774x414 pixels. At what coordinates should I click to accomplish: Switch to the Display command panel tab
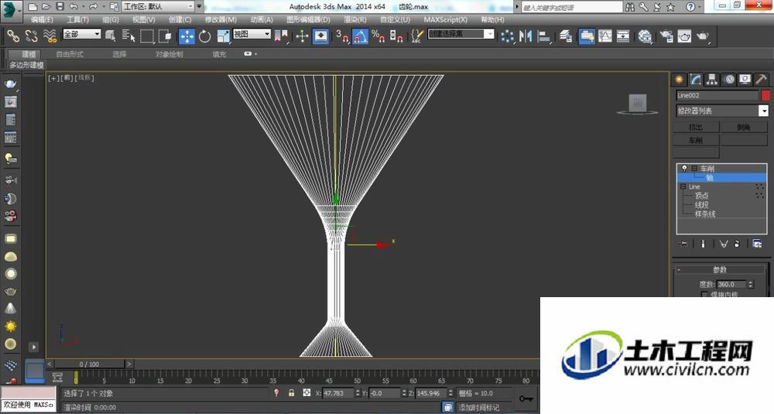[x=745, y=80]
